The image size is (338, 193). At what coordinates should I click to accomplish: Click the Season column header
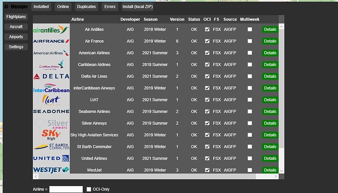150,20
